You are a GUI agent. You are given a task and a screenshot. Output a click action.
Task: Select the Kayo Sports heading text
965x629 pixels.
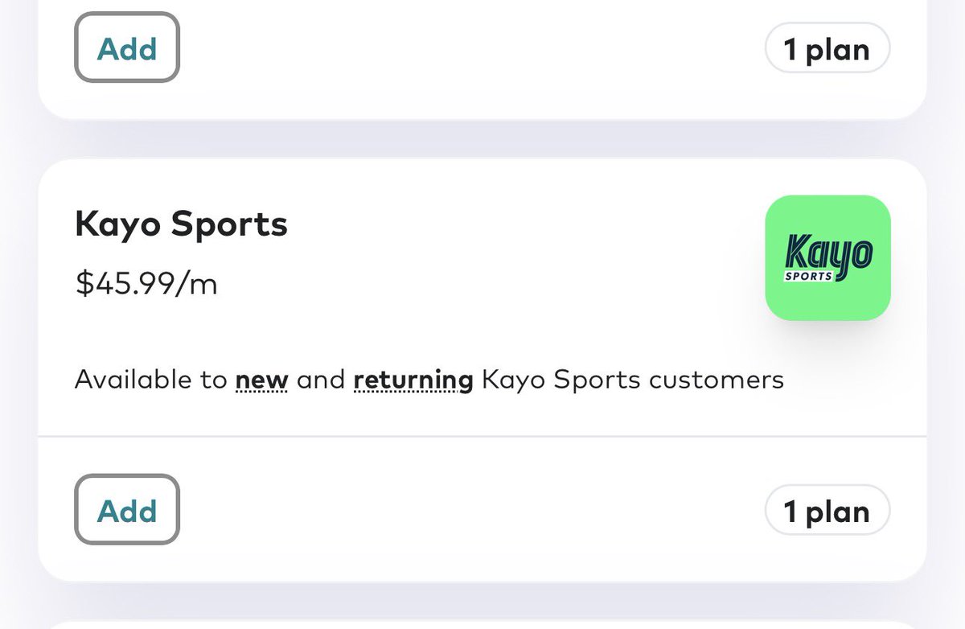181,225
